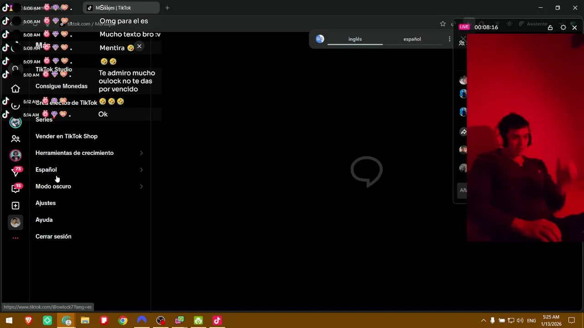The image size is (584, 328).
Task: Expand the Español language submenu arrow
Action: coord(141,170)
